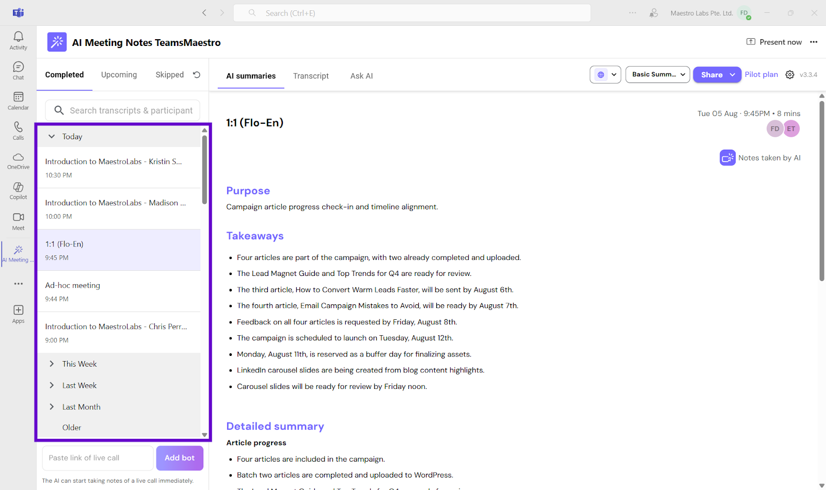Expand the Last Week group
826x490 pixels.
[52, 386]
